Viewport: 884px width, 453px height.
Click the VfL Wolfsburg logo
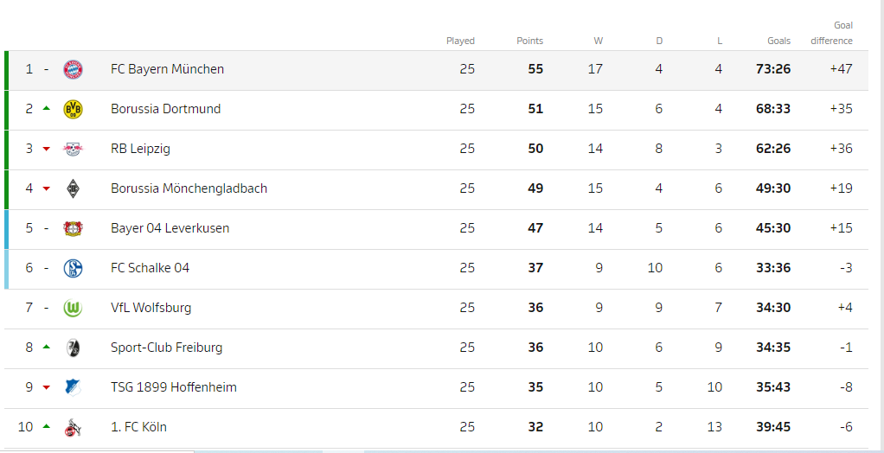[x=73, y=309]
